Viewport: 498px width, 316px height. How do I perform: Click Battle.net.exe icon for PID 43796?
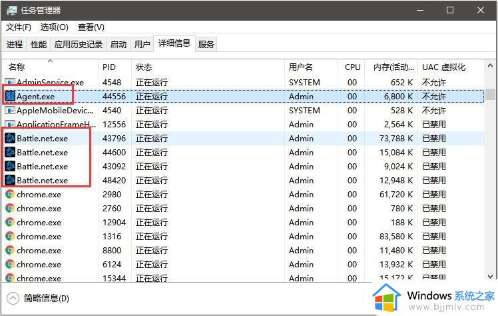(10, 138)
